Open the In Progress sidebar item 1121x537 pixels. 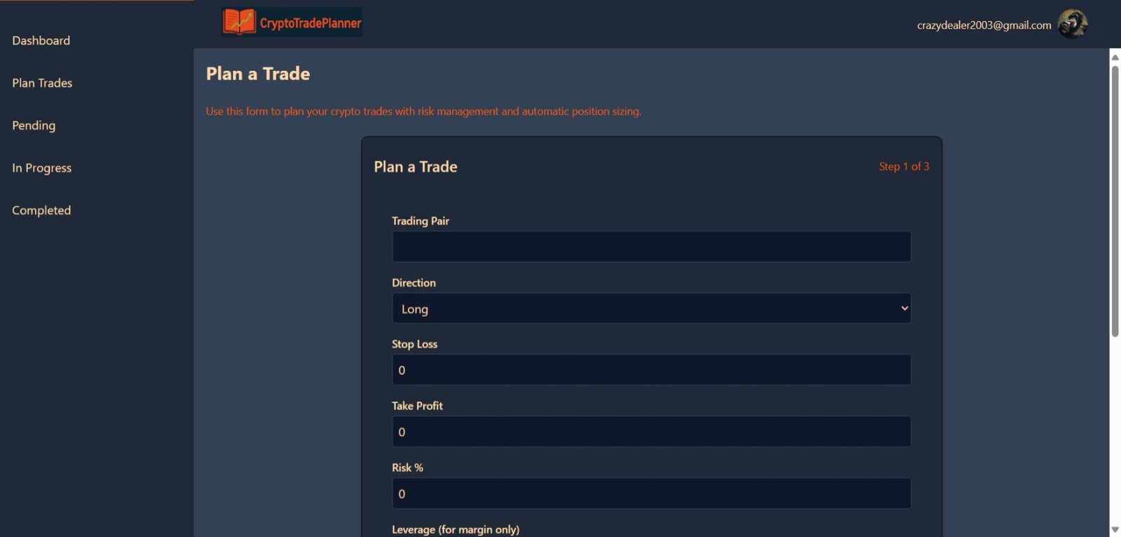[42, 168]
